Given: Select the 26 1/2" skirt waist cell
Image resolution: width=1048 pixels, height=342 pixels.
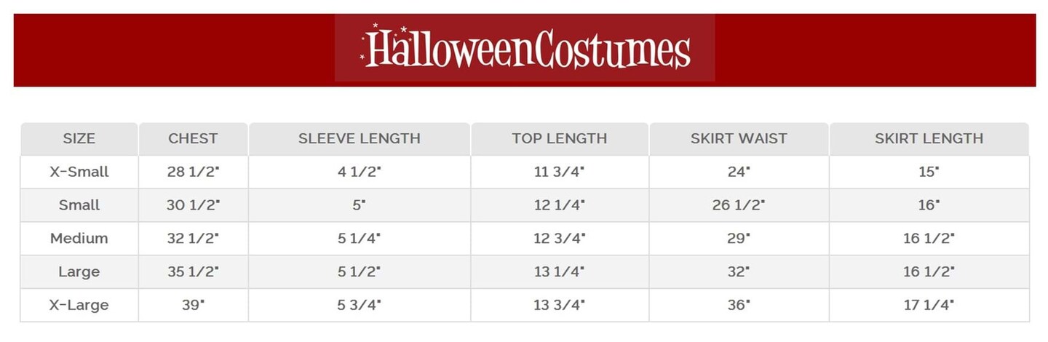Looking at the screenshot, I should pyautogui.click(x=739, y=205).
